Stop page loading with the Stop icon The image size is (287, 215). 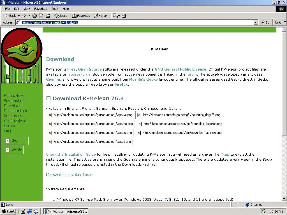(x=34, y=16)
